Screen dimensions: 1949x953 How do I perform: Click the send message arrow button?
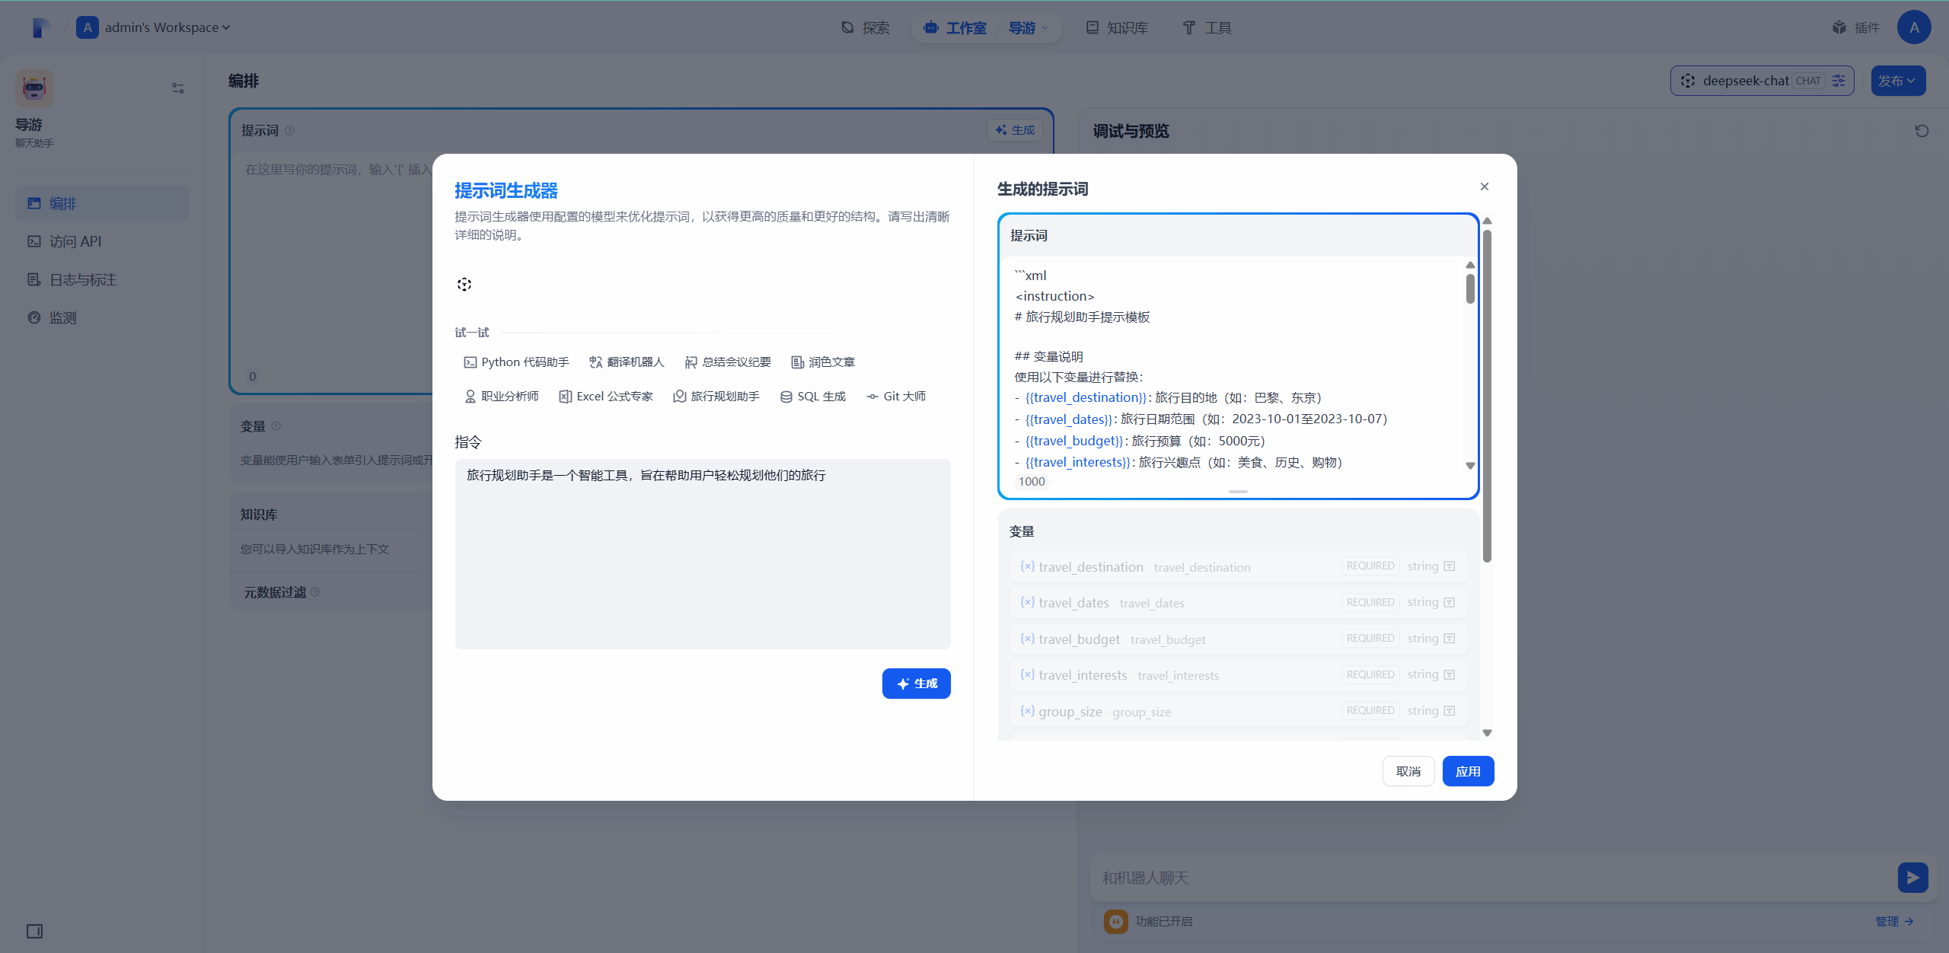pos(1913,878)
